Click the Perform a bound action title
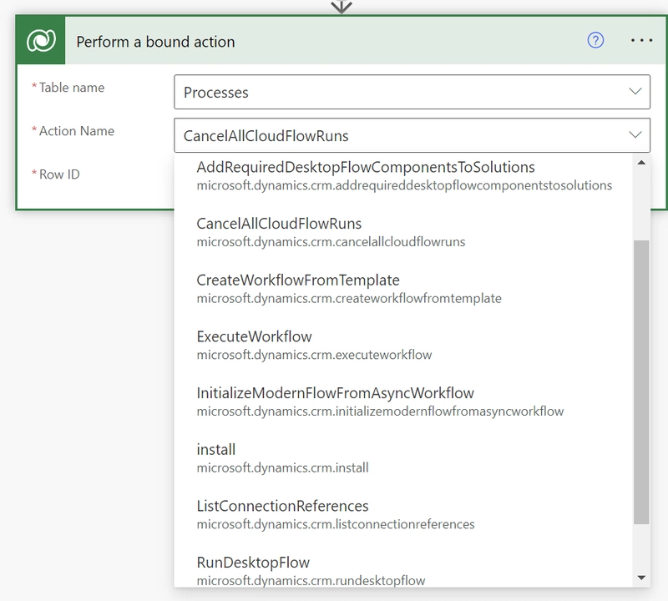This screenshot has height=601, width=668. pyautogui.click(x=155, y=42)
